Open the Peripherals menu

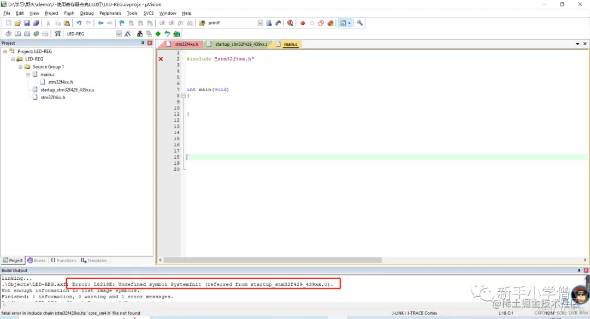tap(110, 13)
